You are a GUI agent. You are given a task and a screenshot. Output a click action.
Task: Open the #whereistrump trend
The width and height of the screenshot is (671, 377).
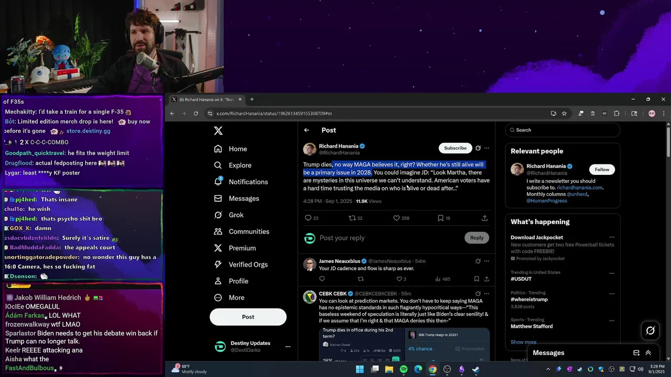529,300
